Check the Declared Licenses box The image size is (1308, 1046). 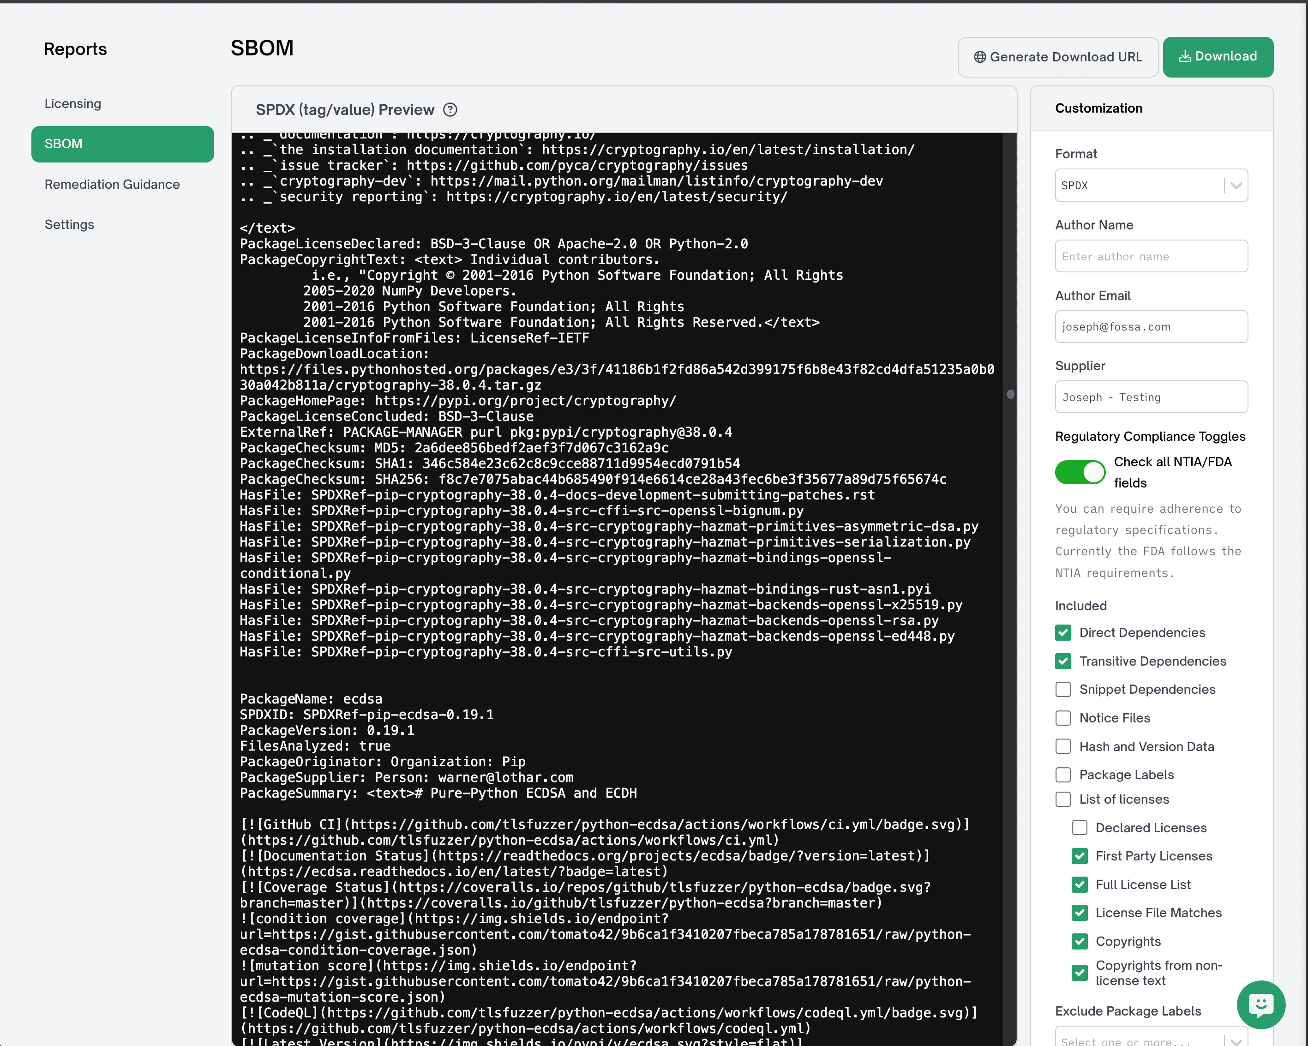[x=1079, y=828]
